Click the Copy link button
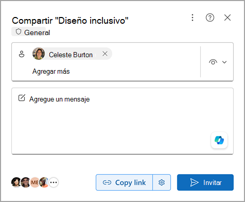Viewport: 245px width, 202px height. point(124,182)
